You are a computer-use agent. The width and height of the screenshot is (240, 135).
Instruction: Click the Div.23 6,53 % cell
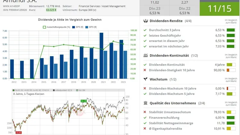click(155, 11)
